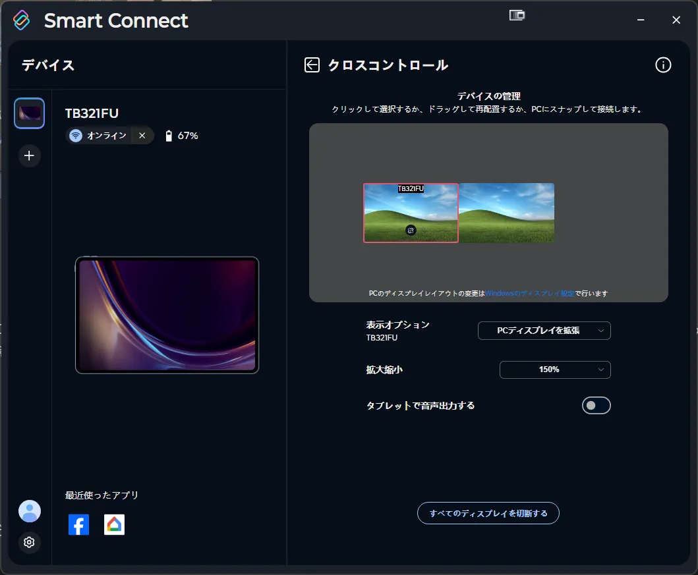Click the picture-in-picture icon in the title bar
This screenshot has width=698, height=575.
pos(517,15)
